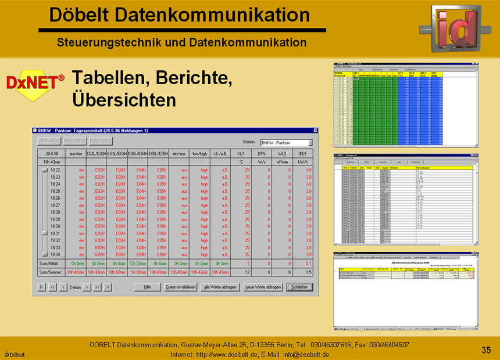The width and height of the screenshot is (500, 360).
Task: Open the www.doebelt.de link in footer
Action: click(227, 355)
